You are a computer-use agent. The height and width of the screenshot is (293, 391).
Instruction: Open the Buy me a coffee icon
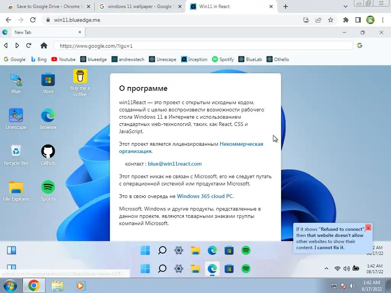coord(80,83)
